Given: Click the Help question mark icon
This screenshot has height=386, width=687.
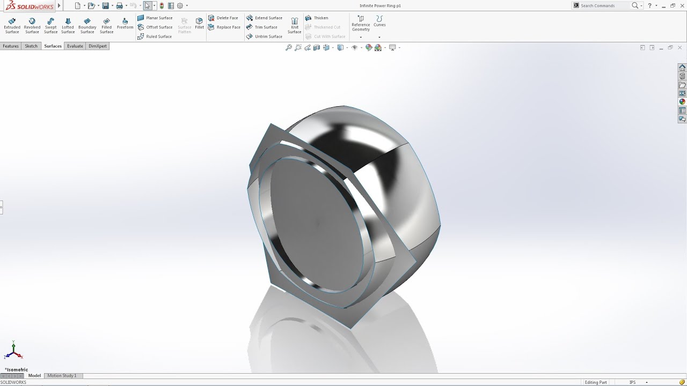Looking at the screenshot, I should click(x=649, y=5).
